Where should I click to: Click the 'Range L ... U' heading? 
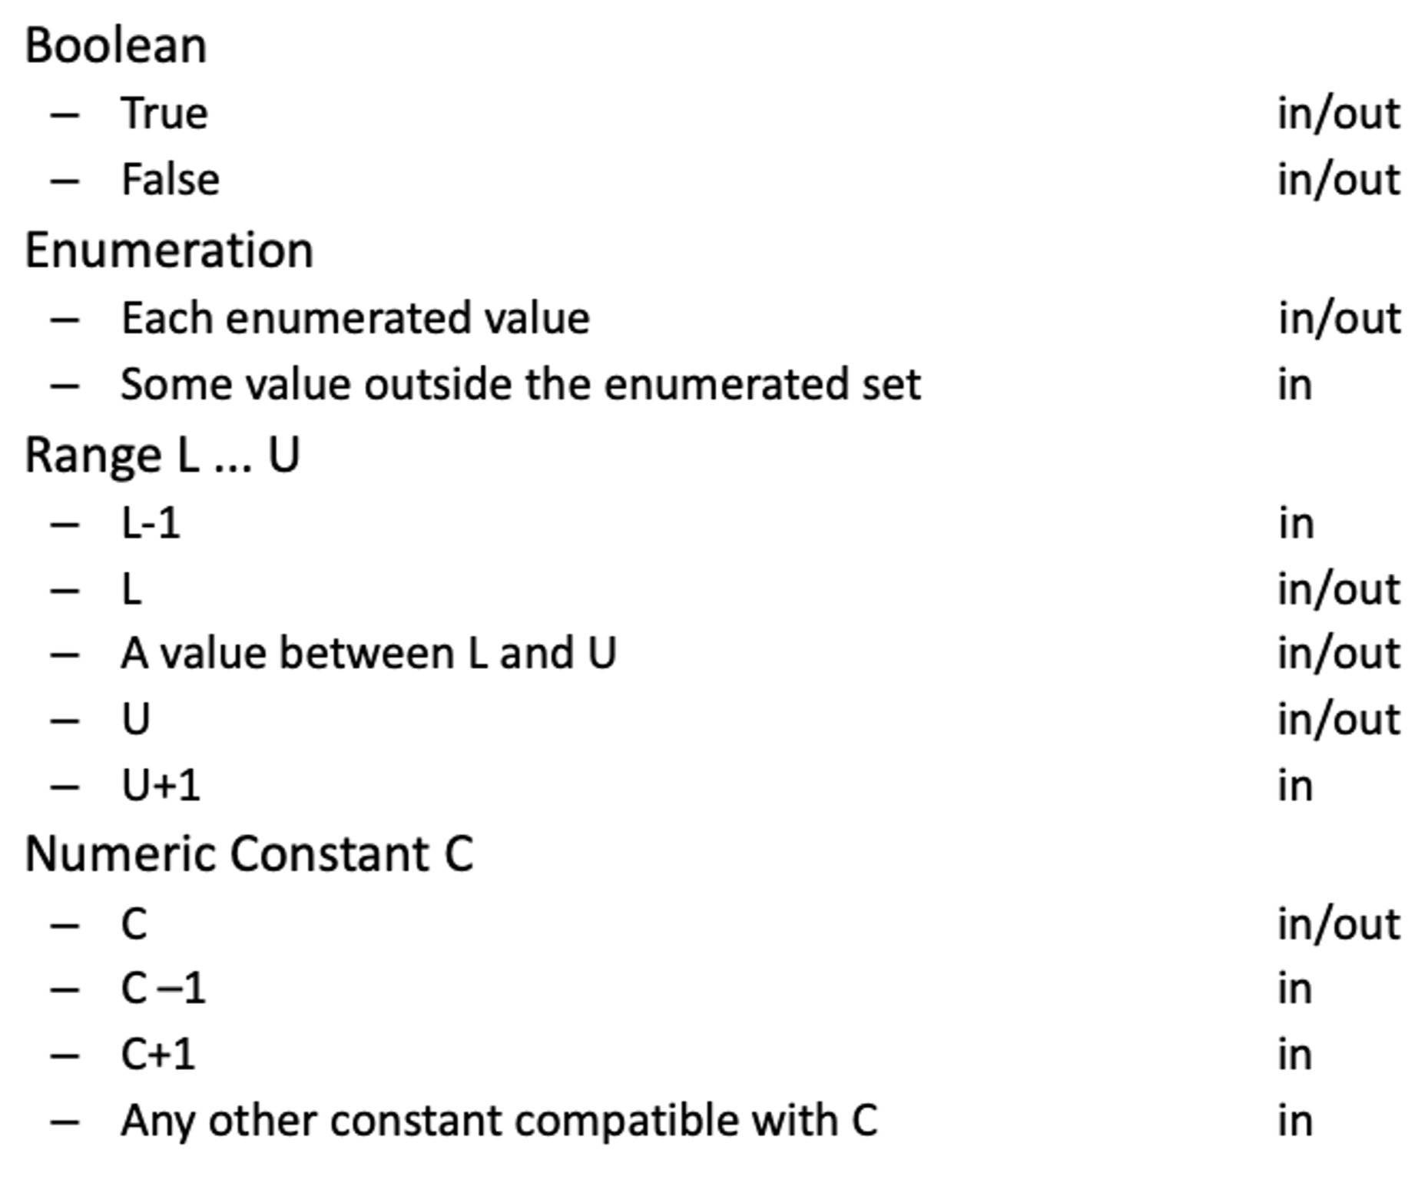pyautogui.click(x=162, y=455)
